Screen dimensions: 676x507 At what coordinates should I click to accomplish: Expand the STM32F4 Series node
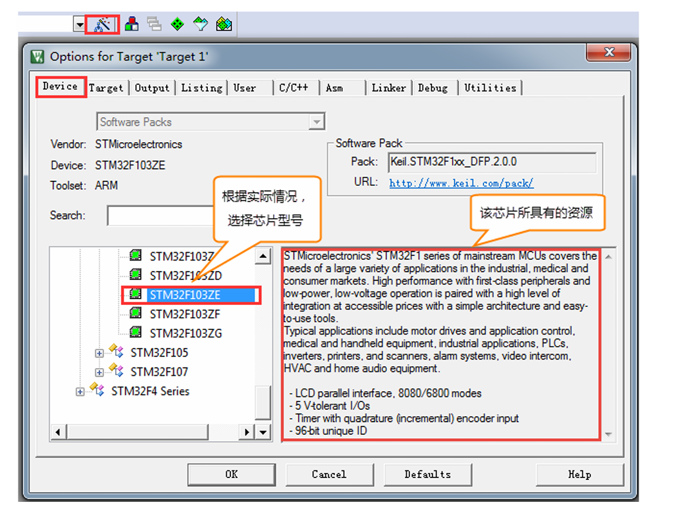tap(80, 392)
